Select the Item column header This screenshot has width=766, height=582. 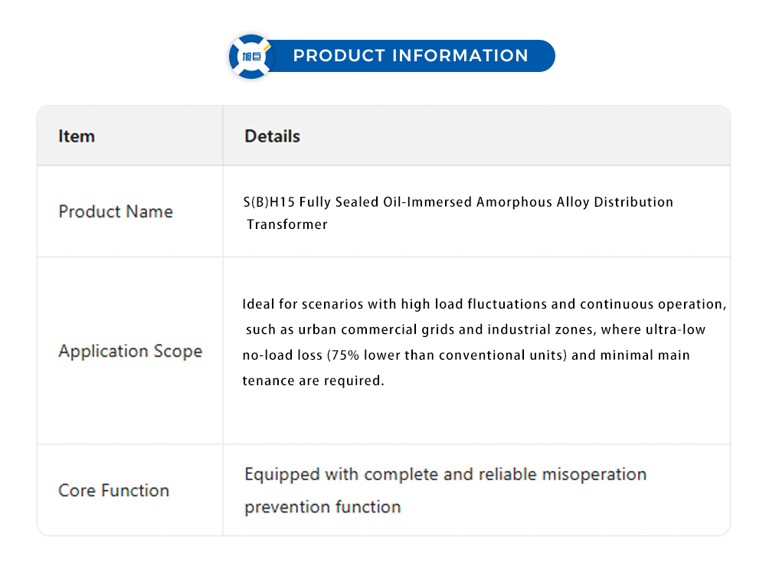[77, 136]
